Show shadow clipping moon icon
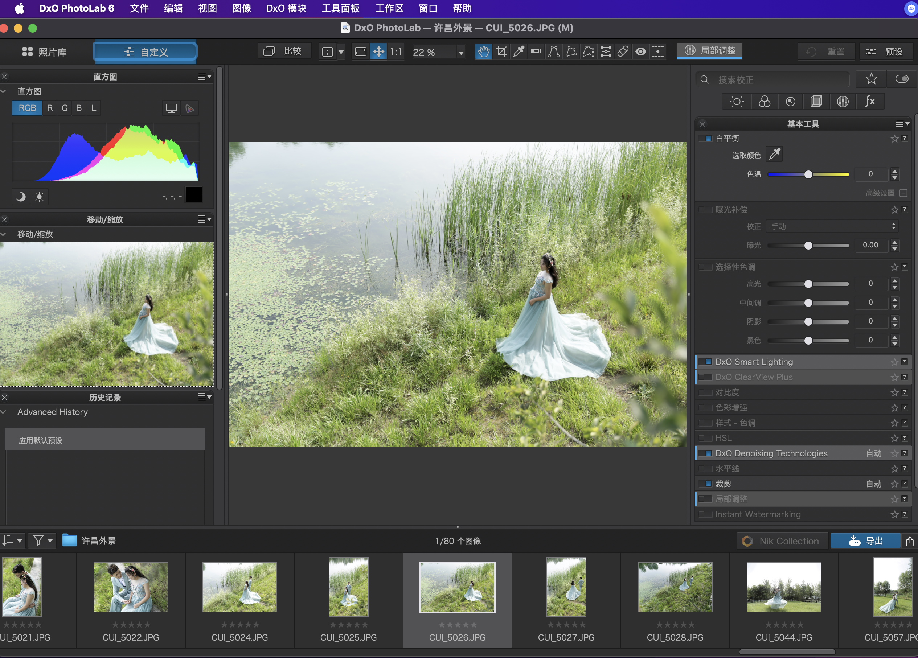Image resolution: width=918 pixels, height=658 pixels. click(x=21, y=197)
